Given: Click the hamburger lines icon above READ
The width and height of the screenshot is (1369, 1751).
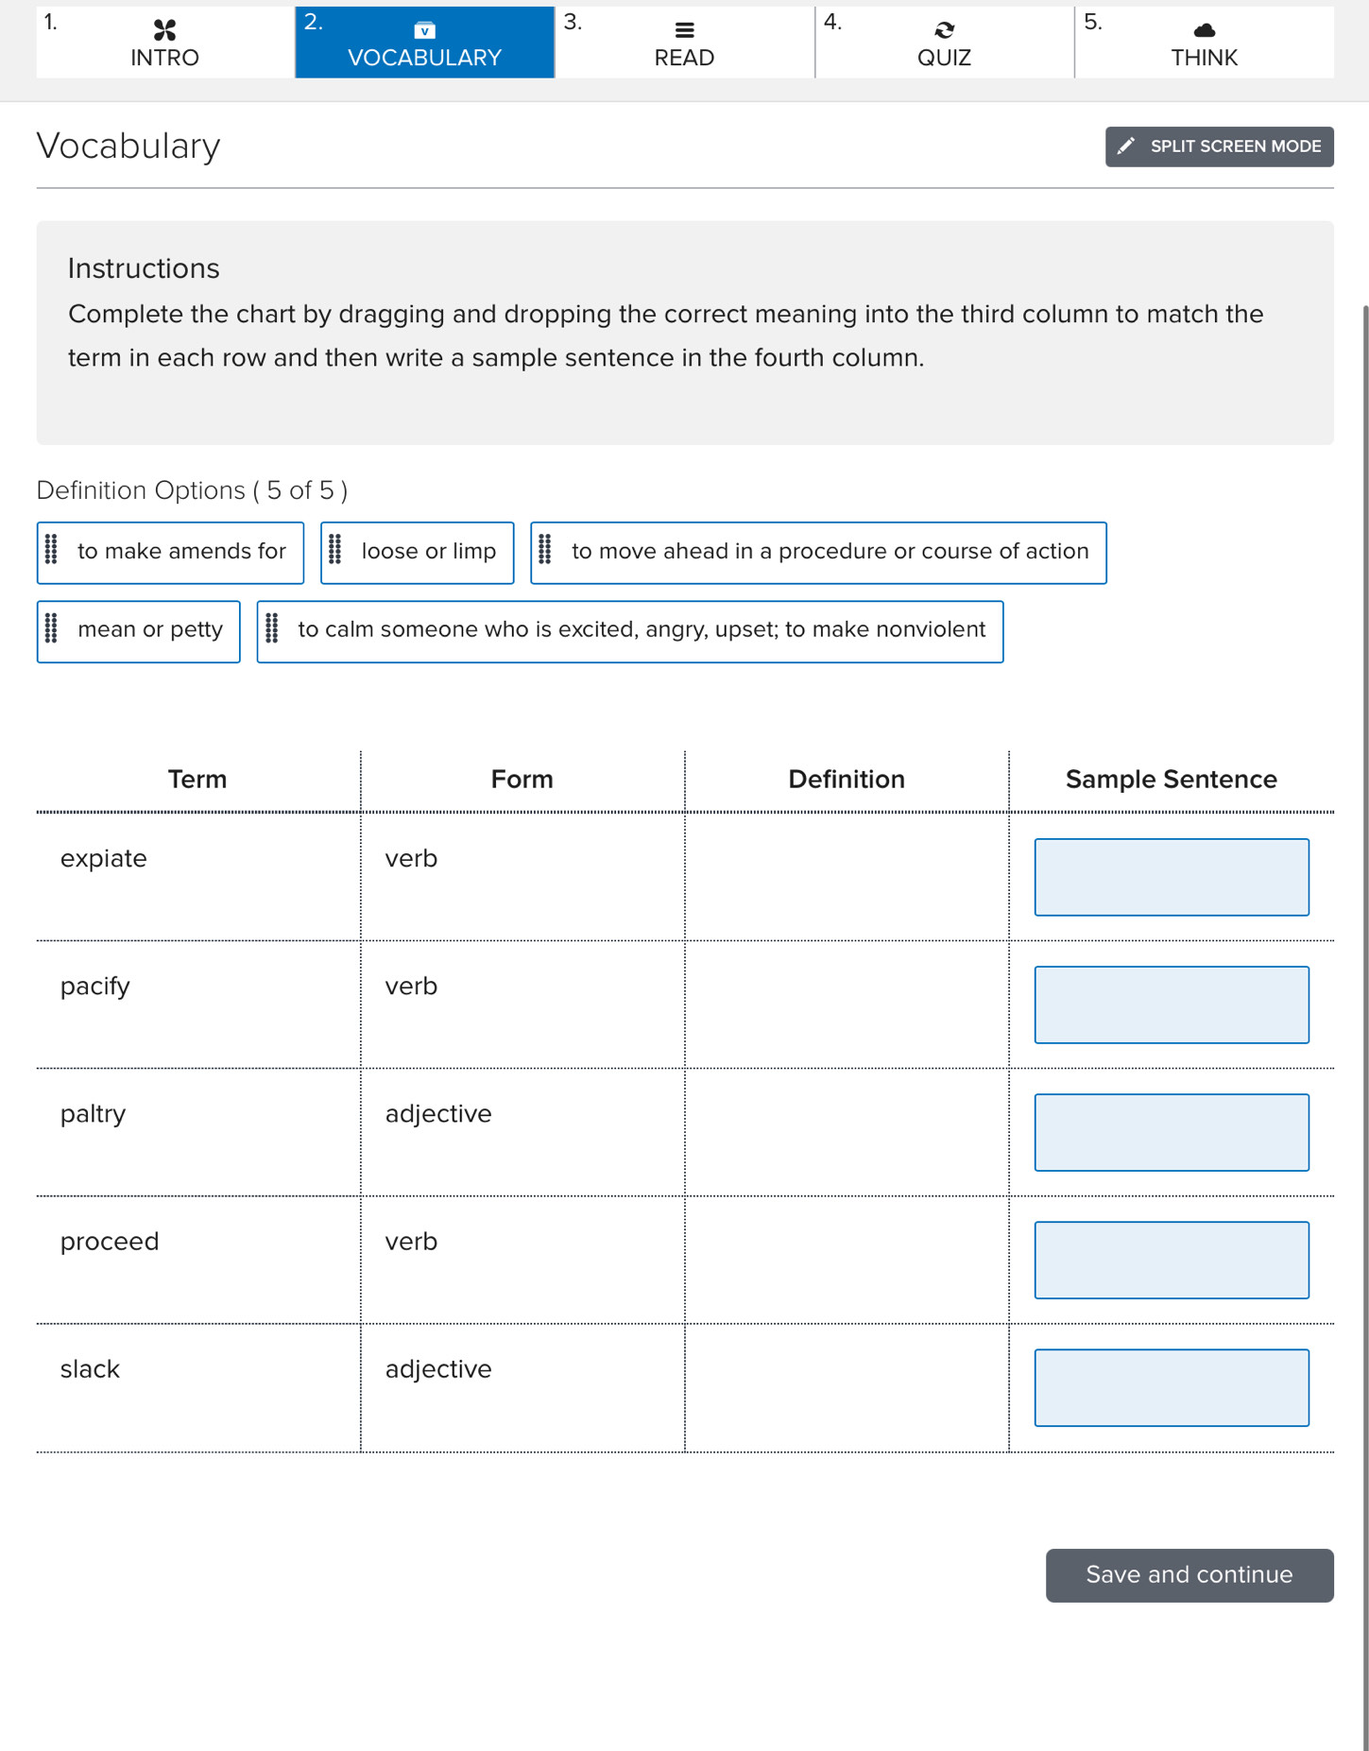Looking at the screenshot, I should coord(684,29).
